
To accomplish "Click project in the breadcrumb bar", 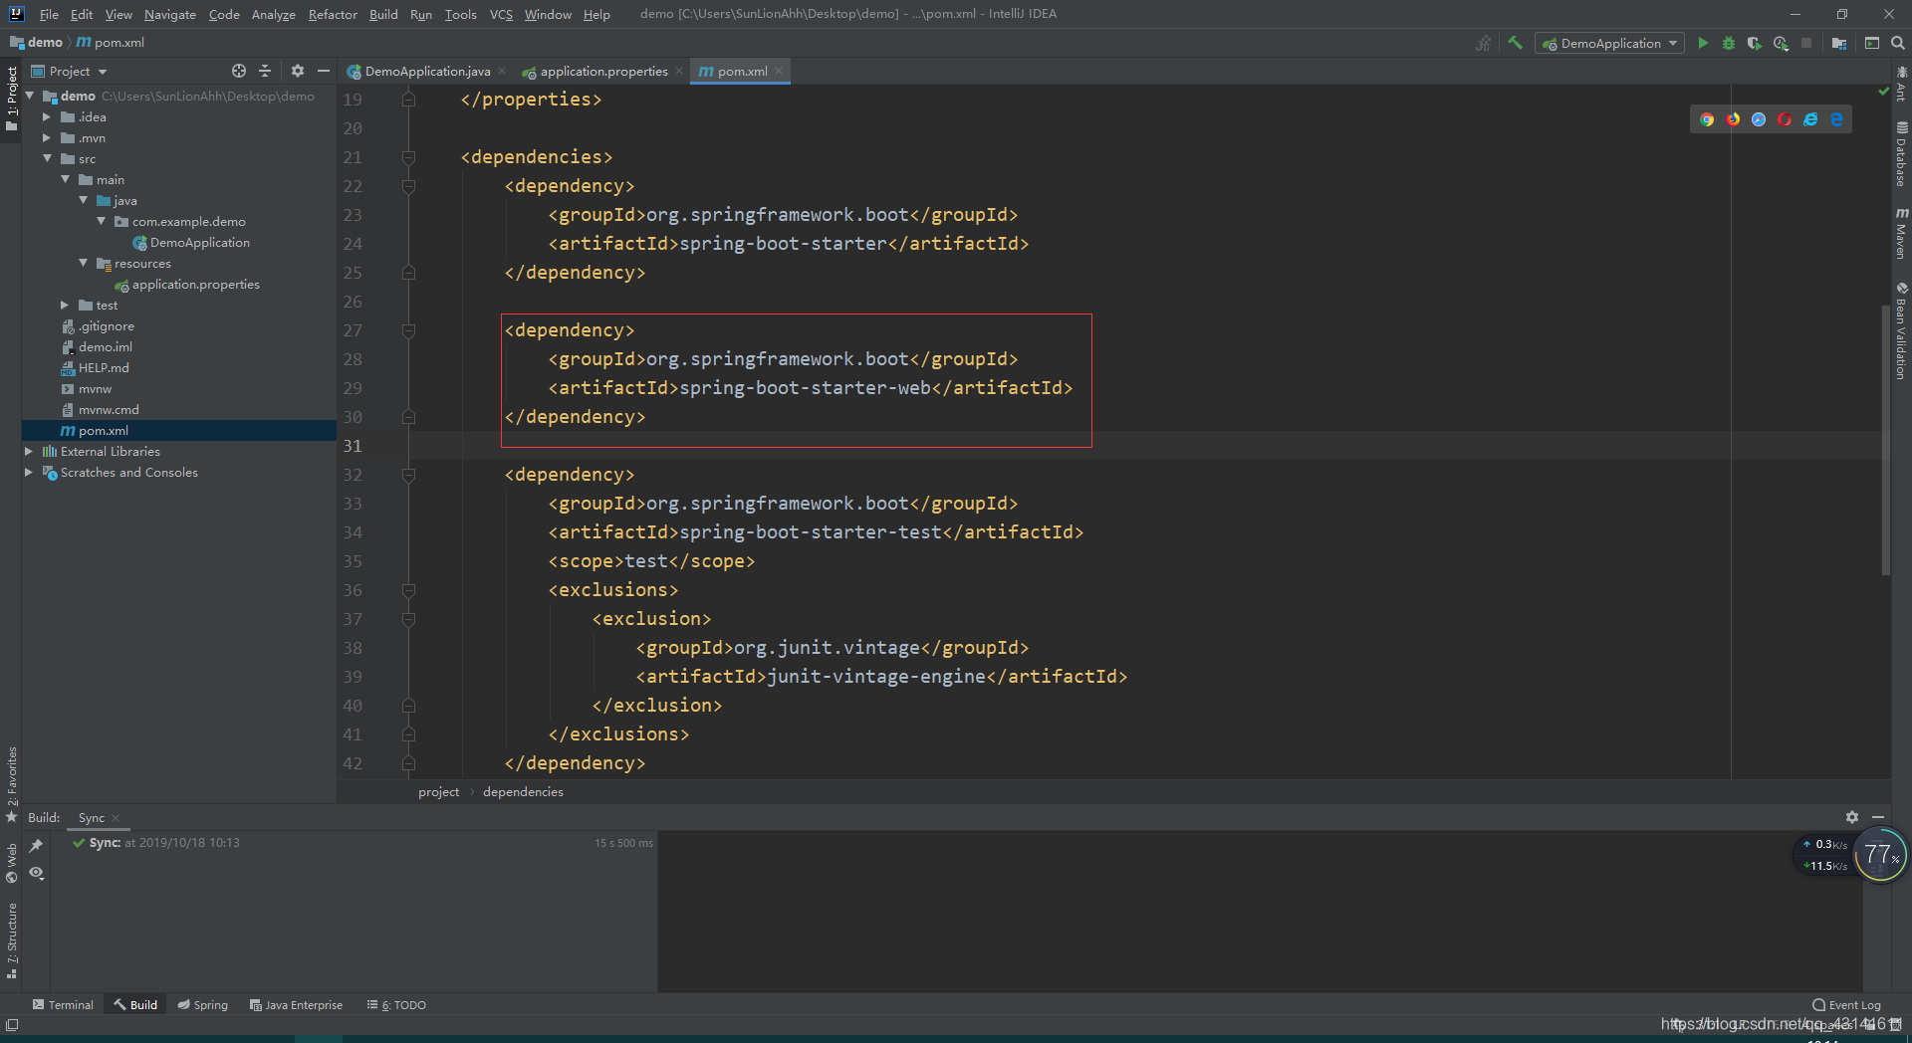I will [438, 792].
